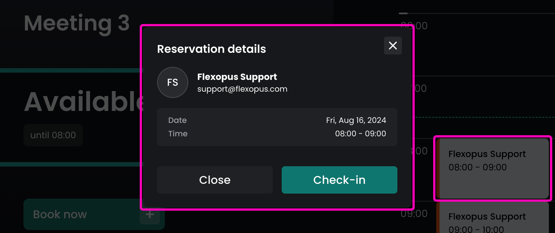Screen dimensions: 555x233
Task: Dismiss dialog with the X icon
Action: [x=393, y=46]
